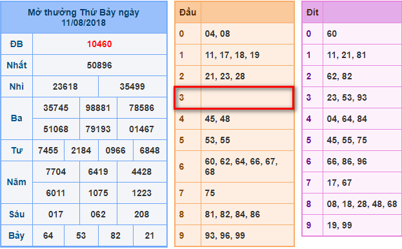Select Đít row values 19, 99
Image resolution: width=402 pixels, height=249 pixels.
(x=339, y=225)
